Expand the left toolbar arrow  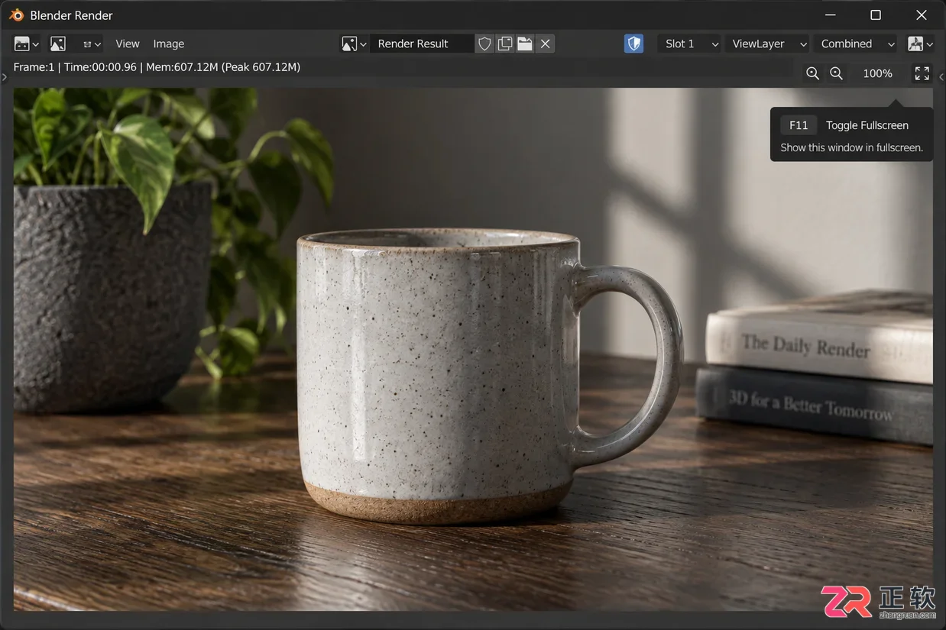pos(5,77)
